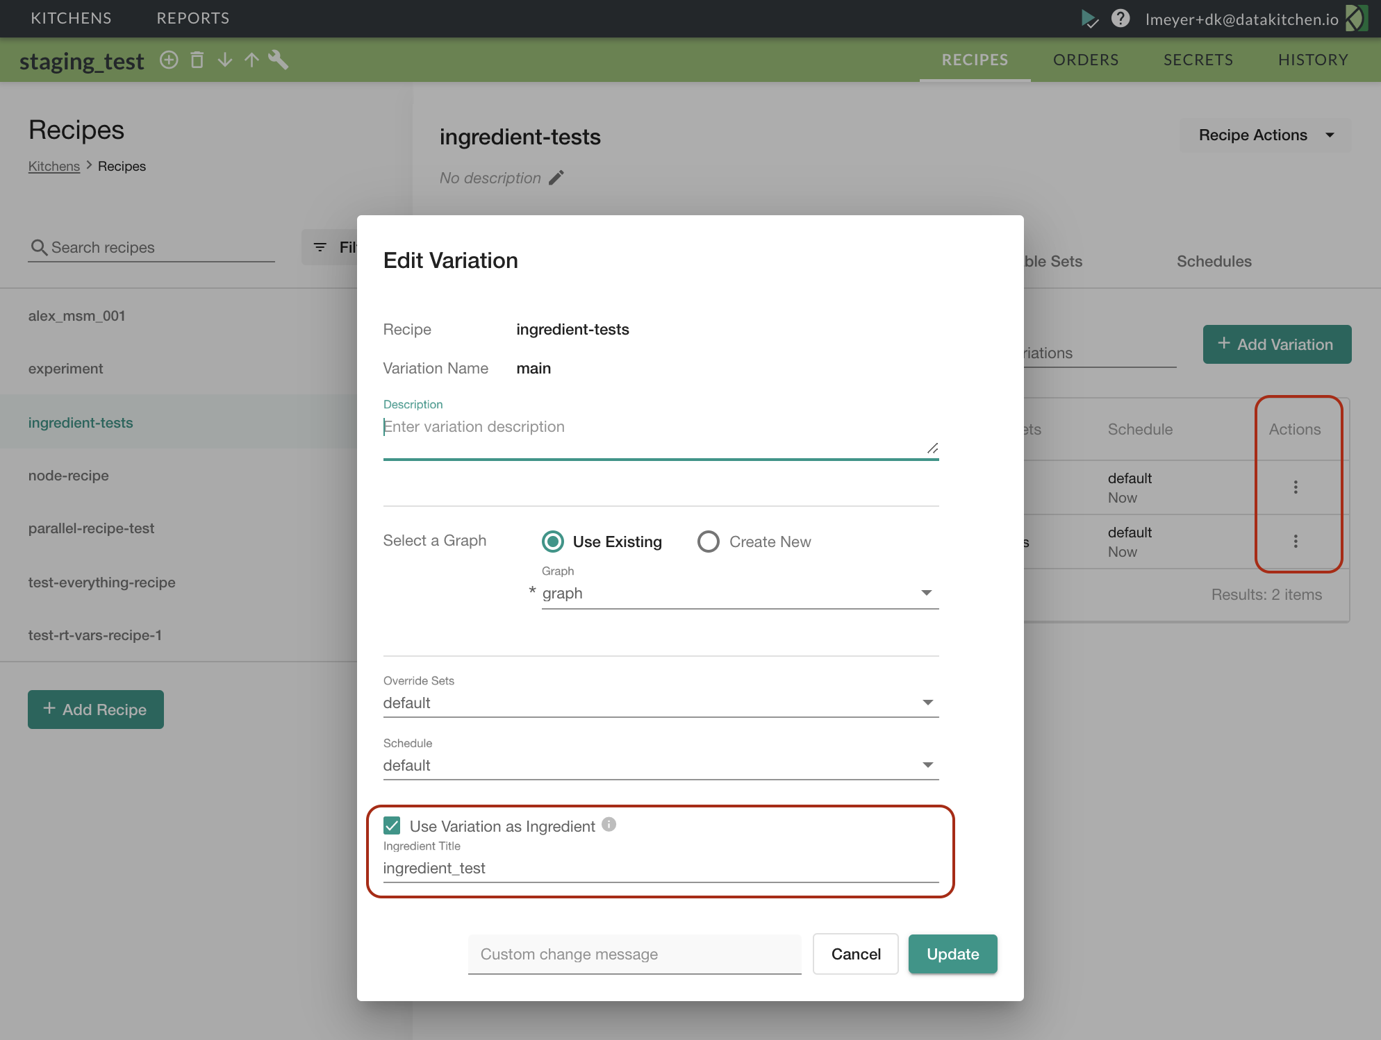
Task: Click the Update button
Action: [x=952, y=954]
